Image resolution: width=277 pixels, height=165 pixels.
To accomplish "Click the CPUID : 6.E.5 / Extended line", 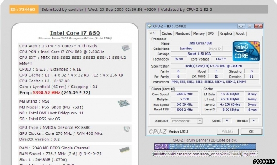I will 50,69.
